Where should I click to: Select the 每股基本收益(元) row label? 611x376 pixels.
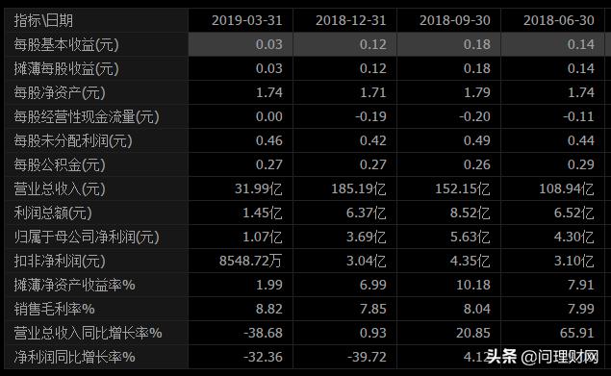click(66, 44)
